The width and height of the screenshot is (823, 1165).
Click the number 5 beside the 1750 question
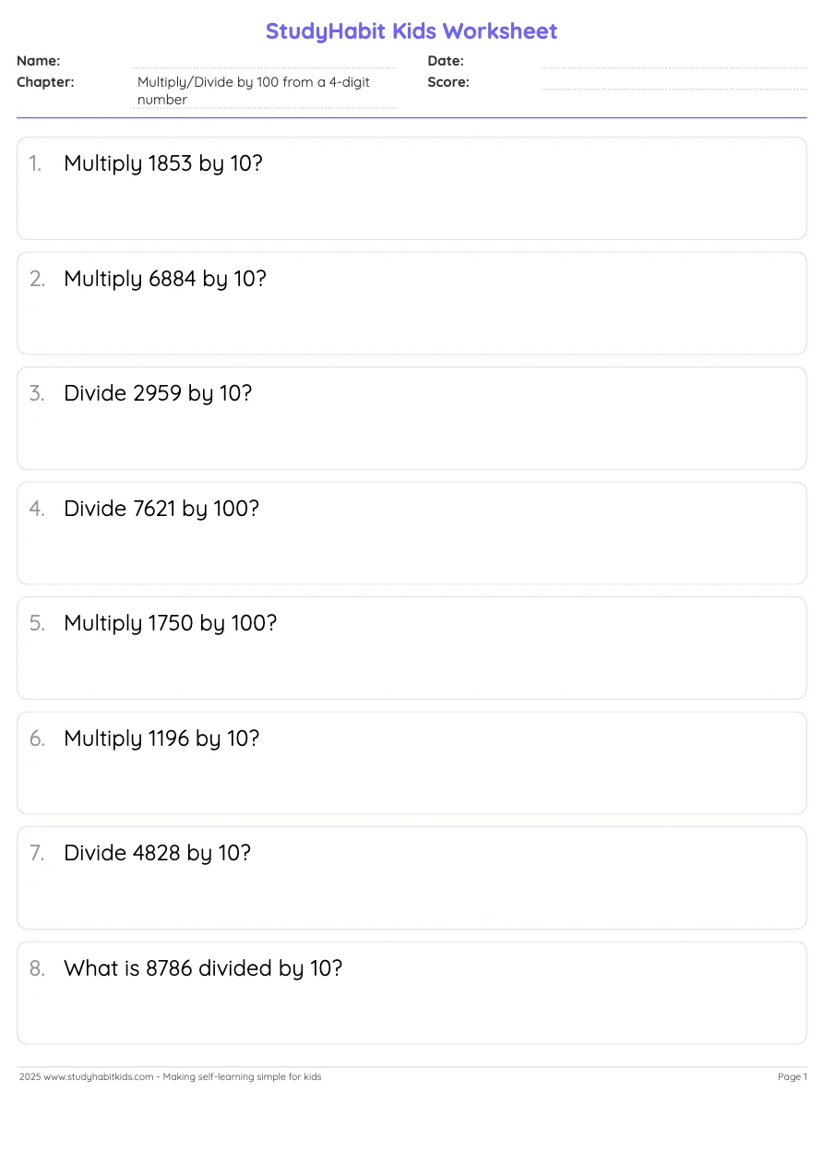pyautogui.click(x=37, y=623)
